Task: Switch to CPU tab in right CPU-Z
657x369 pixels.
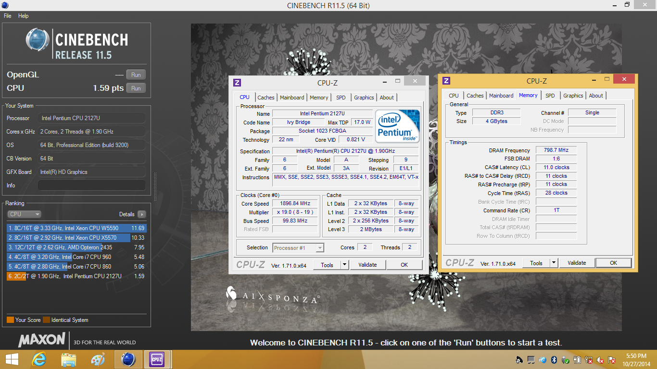Action: pyautogui.click(x=454, y=96)
